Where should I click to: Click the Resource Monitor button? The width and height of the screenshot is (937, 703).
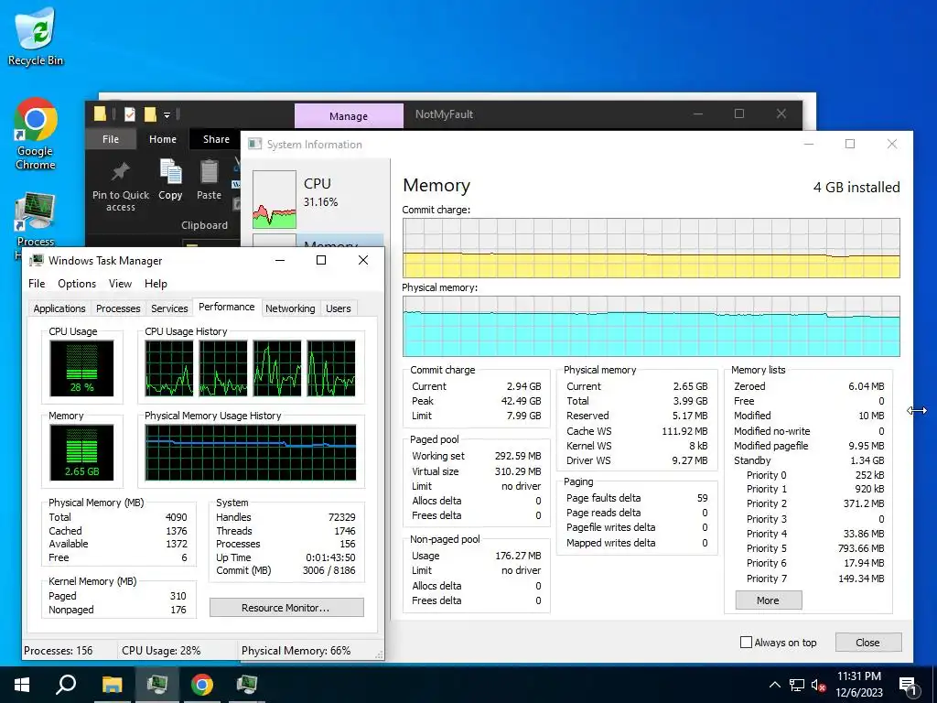point(286,608)
